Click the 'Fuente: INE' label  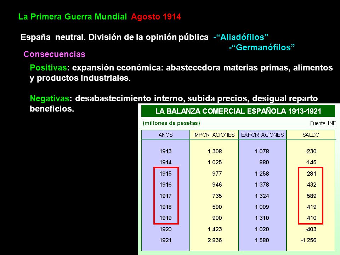(x=323, y=123)
